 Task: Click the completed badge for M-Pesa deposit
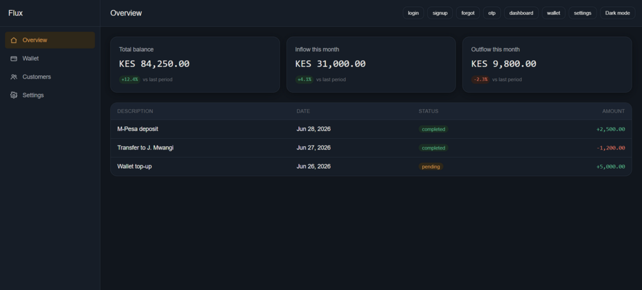coord(433,129)
